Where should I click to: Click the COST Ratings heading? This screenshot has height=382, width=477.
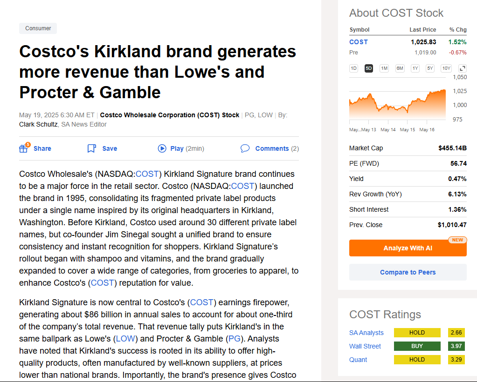tap(385, 315)
